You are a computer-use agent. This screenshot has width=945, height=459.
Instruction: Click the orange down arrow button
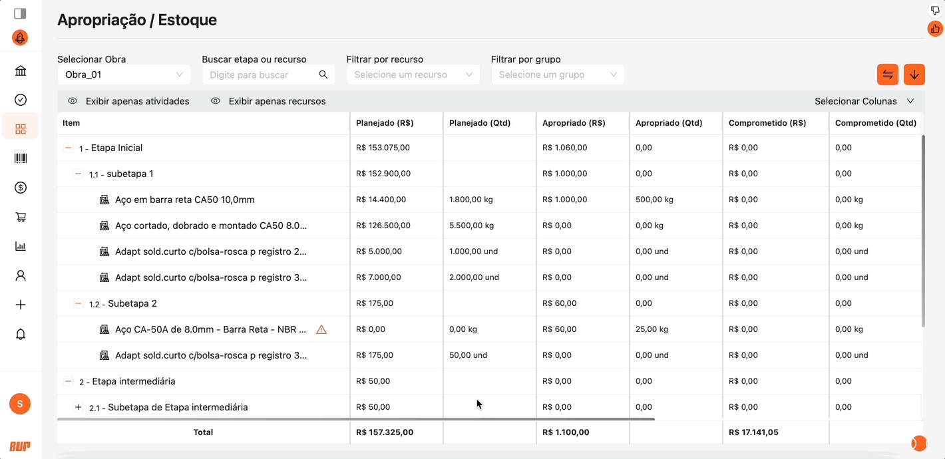coord(914,75)
